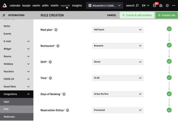Click the app logo in top-left corner

point(5,5)
